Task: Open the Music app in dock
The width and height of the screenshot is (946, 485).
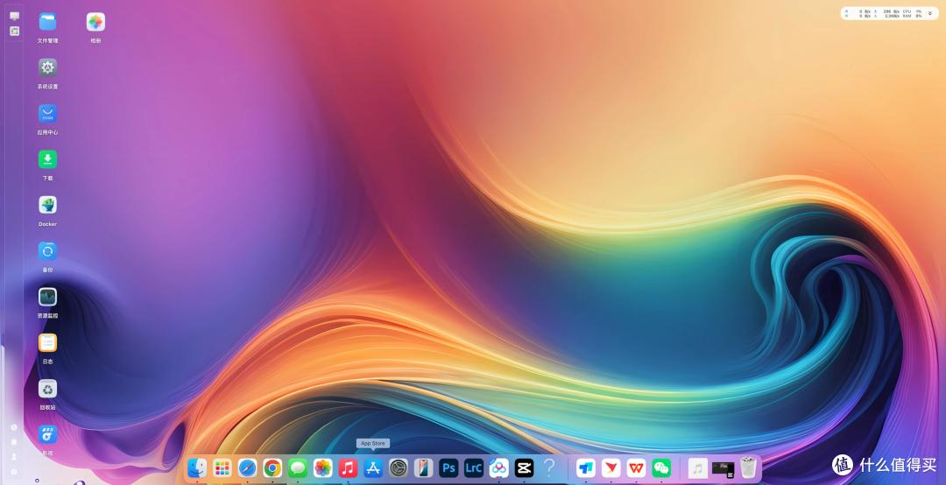Action: coord(348,468)
